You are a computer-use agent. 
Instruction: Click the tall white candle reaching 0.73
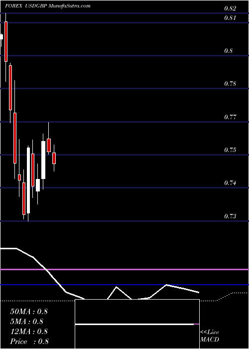tap(28, 180)
